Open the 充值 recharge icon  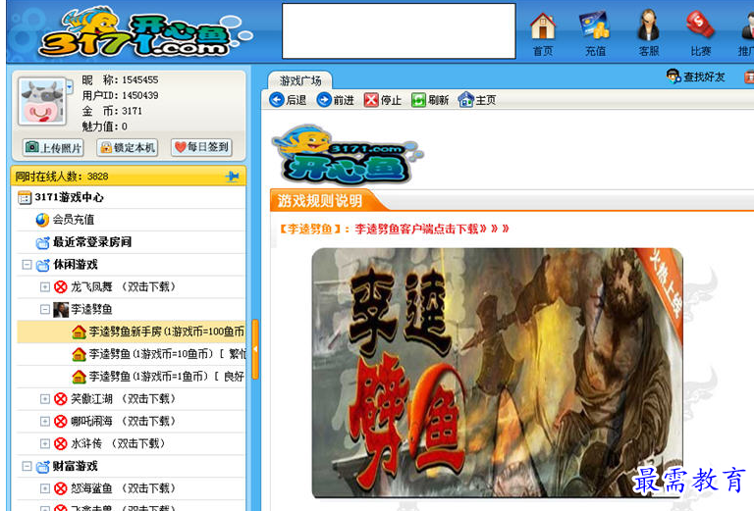click(595, 33)
